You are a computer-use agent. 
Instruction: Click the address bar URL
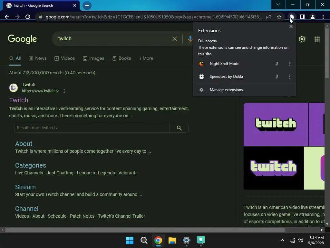coord(154,17)
